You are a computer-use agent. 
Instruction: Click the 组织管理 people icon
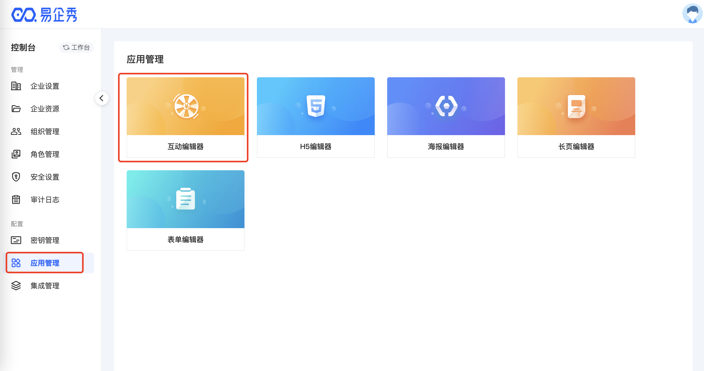16,132
